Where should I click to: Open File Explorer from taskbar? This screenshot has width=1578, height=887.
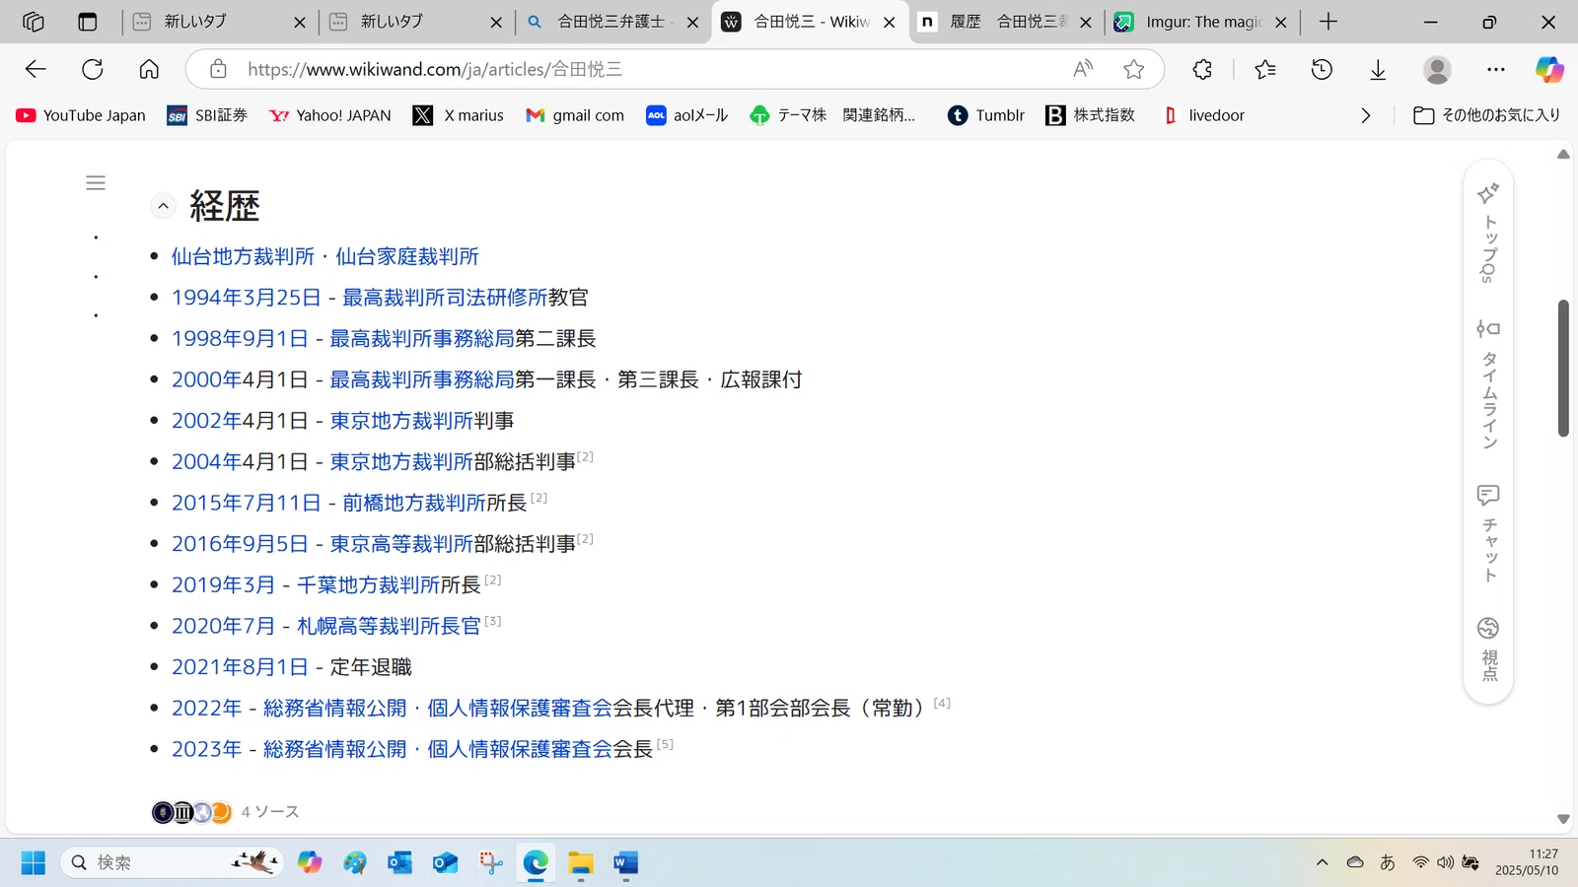pos(581,863)
